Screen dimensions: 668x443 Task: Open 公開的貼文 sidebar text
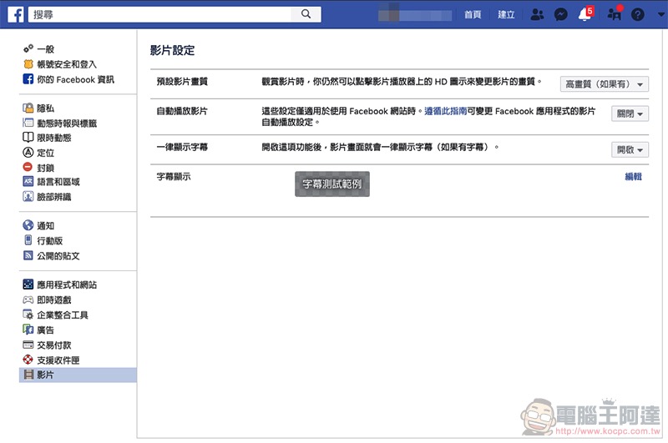tap(58, 256)
